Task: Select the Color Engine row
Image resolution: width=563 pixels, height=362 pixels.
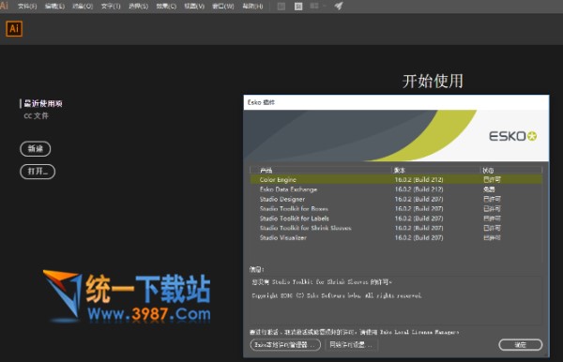Action: pos(396,179)
